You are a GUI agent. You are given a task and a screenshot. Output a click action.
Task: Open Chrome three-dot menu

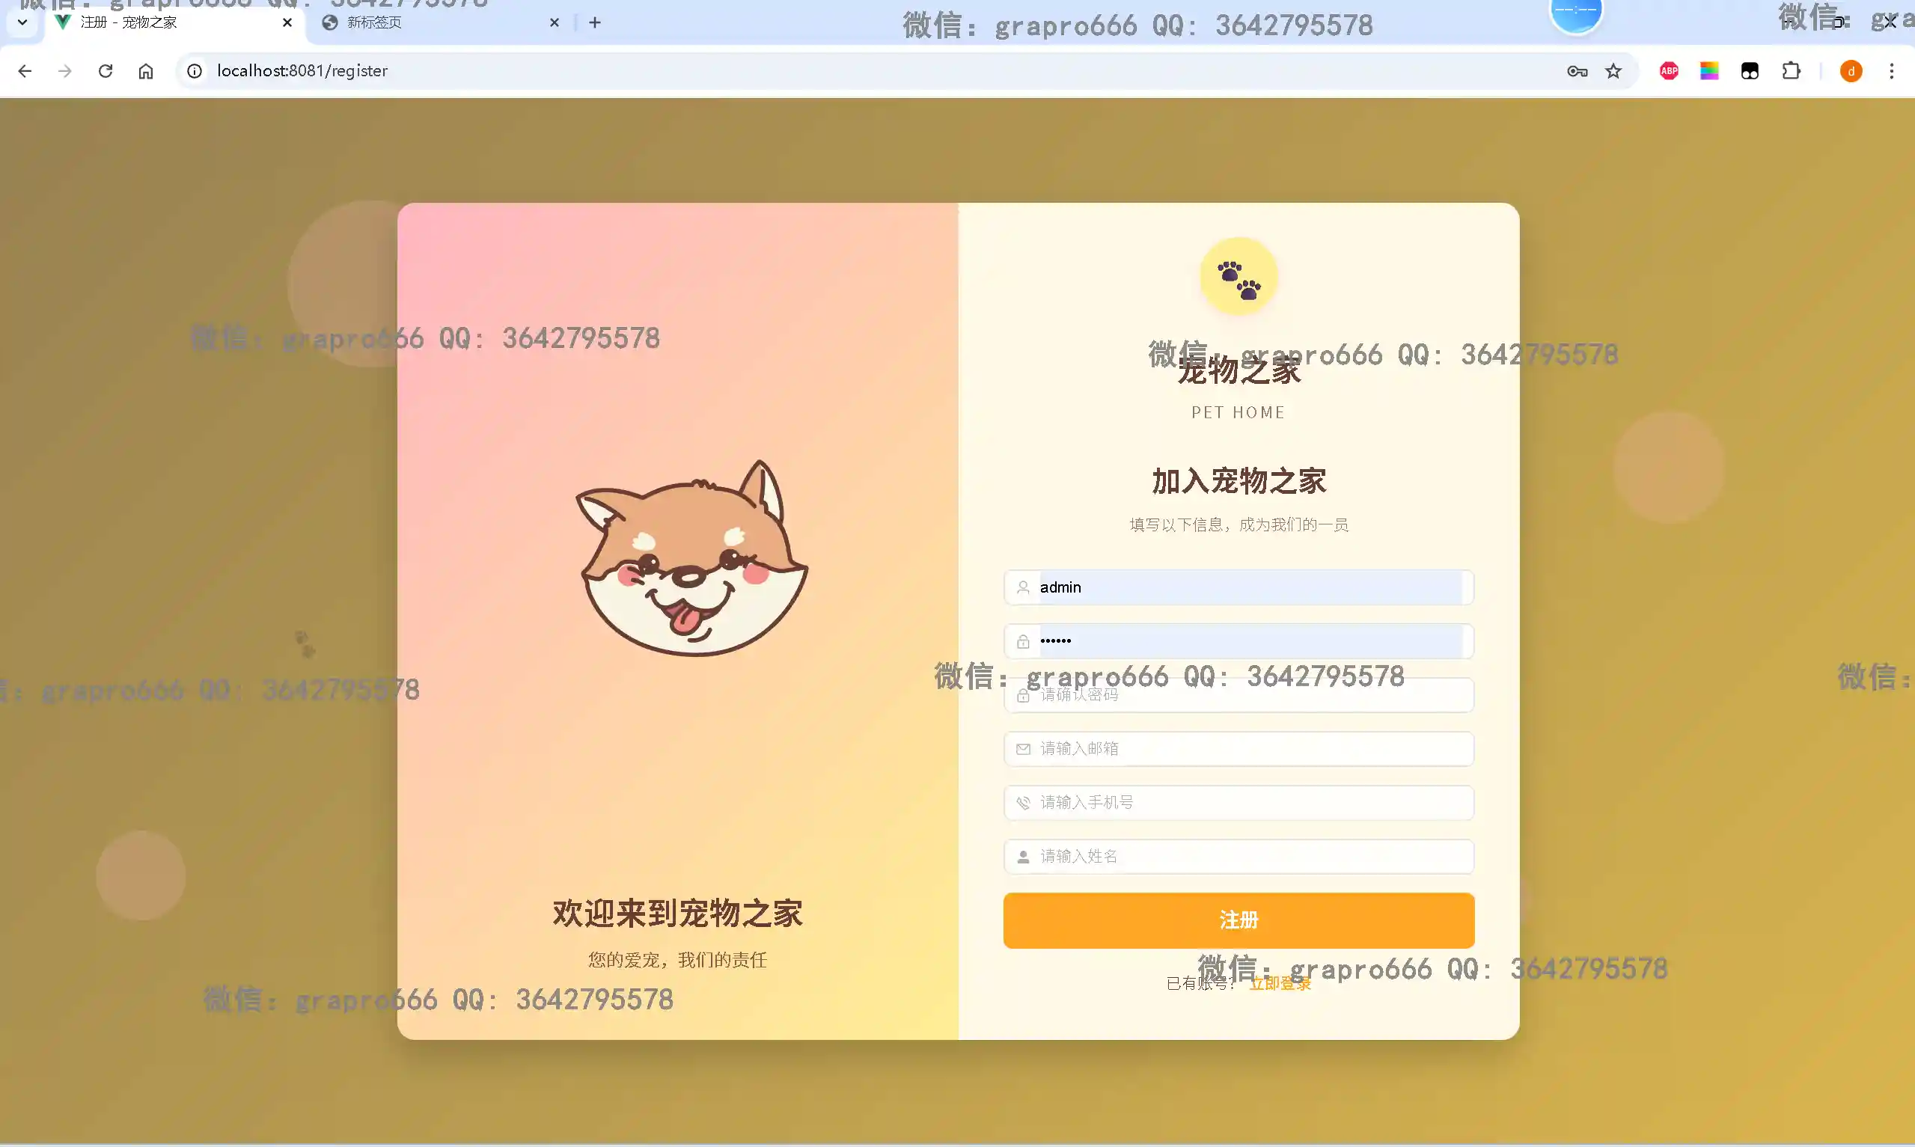tap(1891, 71)
